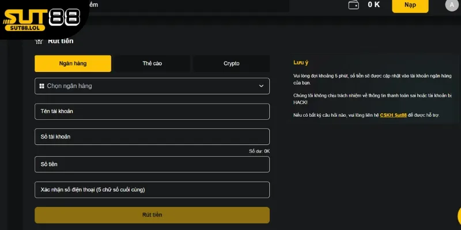Focus the Xác nhận số điện thoại field
The width and height of the screenshot is (461, 230).
[x=152, y=190]
